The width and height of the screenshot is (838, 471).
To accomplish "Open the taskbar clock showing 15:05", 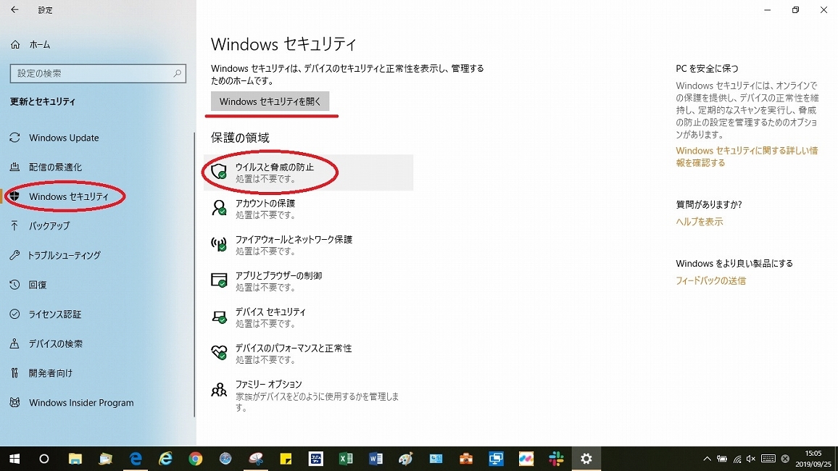I will pyautogui.click(x=813, y=459).
